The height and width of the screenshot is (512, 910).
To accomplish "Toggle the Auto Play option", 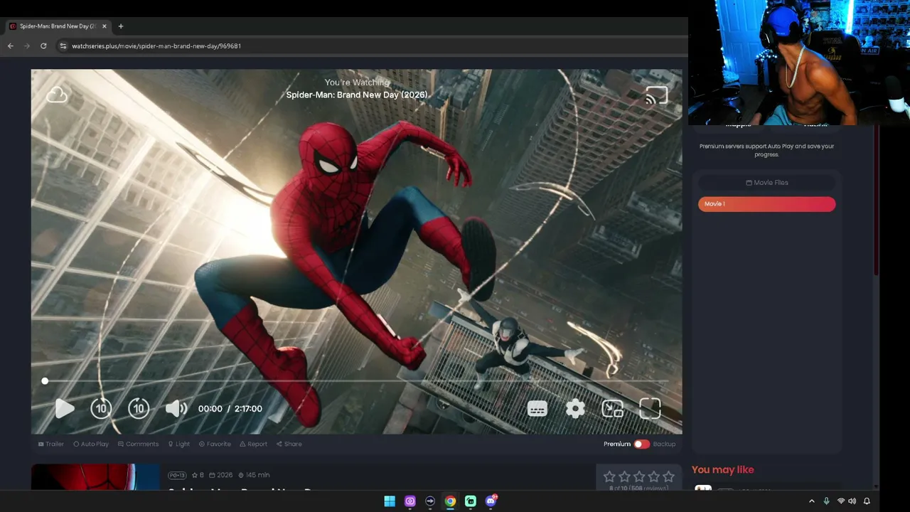I will (91, 444).
